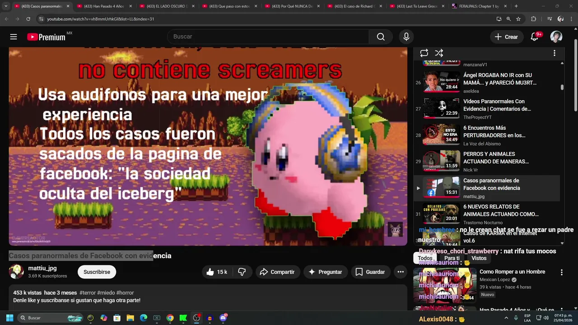Open Discord from taskbar
578x325 pixels.
coord(223,318)
